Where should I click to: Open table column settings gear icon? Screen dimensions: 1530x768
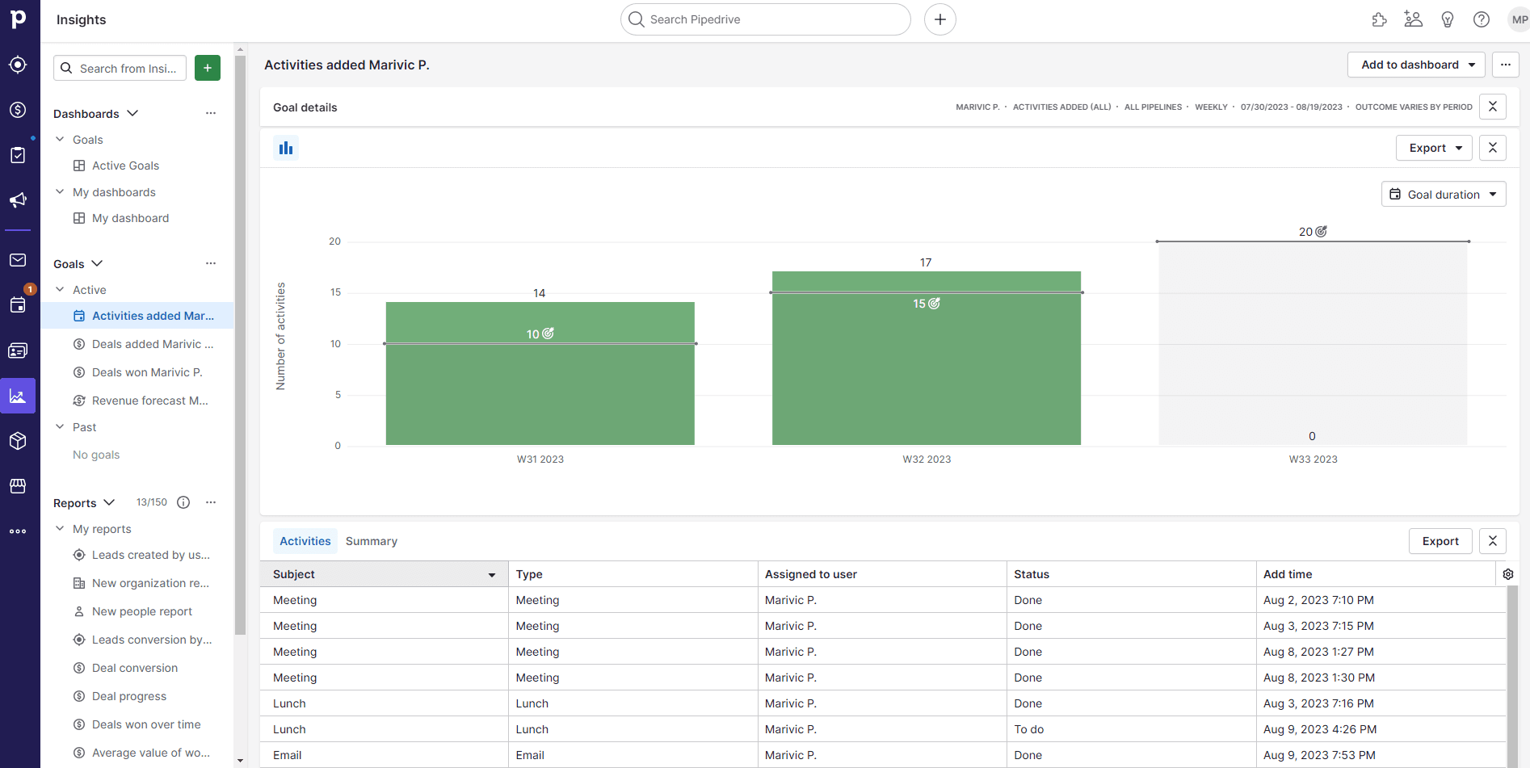[1508, 574]
